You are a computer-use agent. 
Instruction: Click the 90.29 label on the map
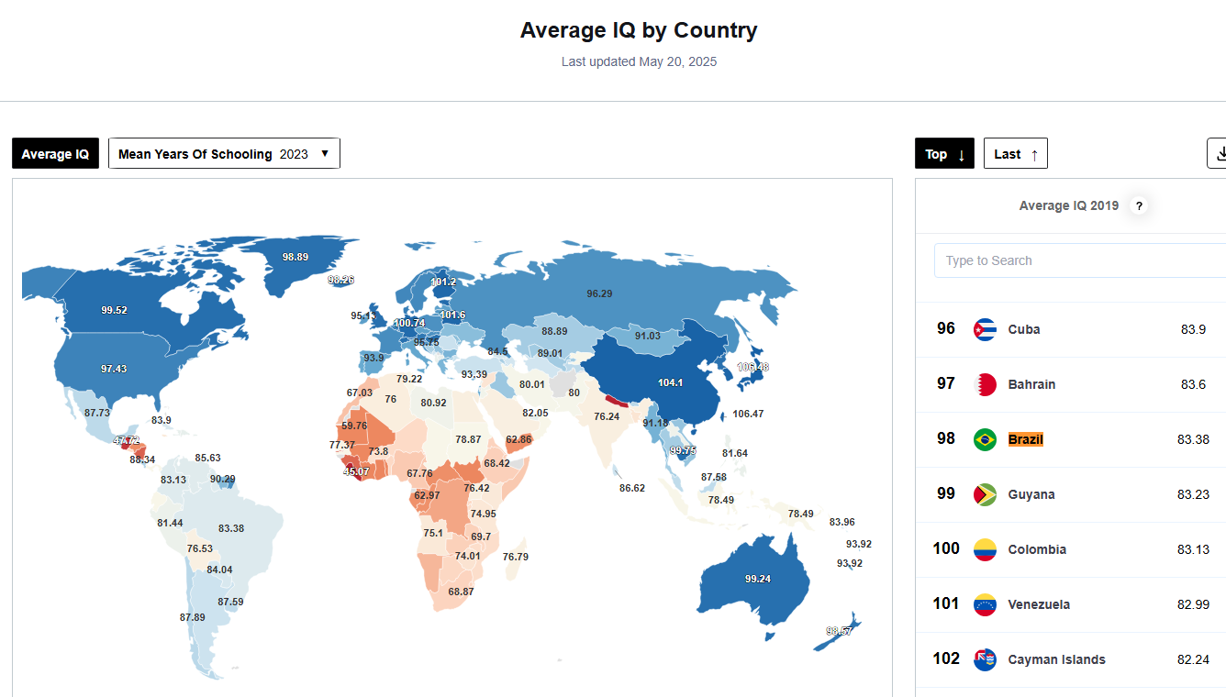pyautogui.click(x=222, y=479)
